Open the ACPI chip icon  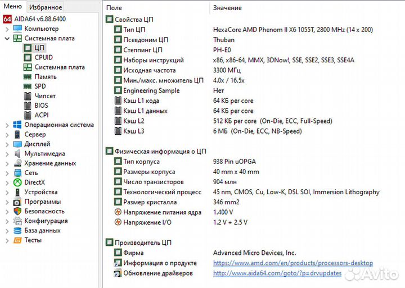(28, 115)
